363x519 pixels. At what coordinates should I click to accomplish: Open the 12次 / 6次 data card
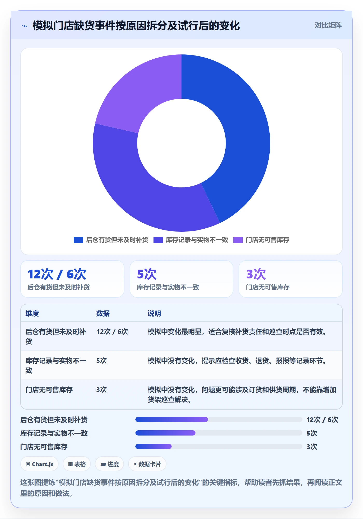click(72, 279)
